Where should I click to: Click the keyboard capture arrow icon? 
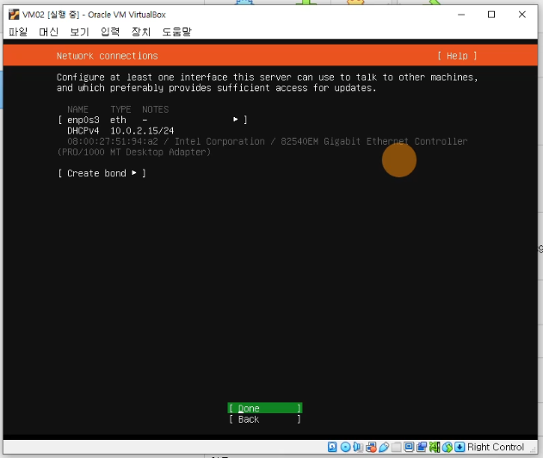pos(460,447)
